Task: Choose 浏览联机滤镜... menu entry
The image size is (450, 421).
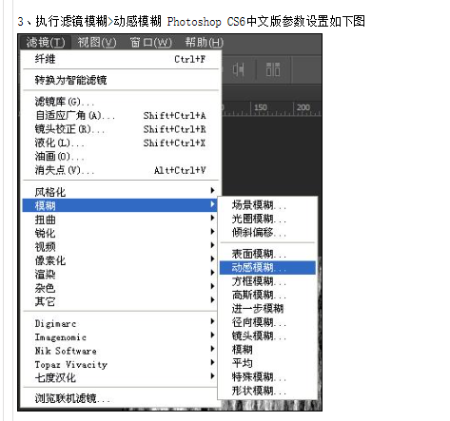Action: click(121, 398)
